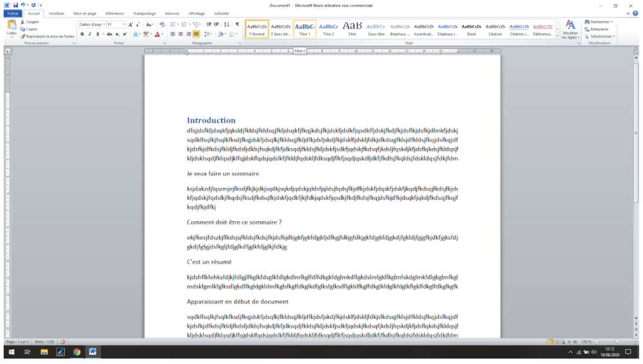Undo the last action
The width and height of the screenshot is (643, 364).
[x=22, y=5]
